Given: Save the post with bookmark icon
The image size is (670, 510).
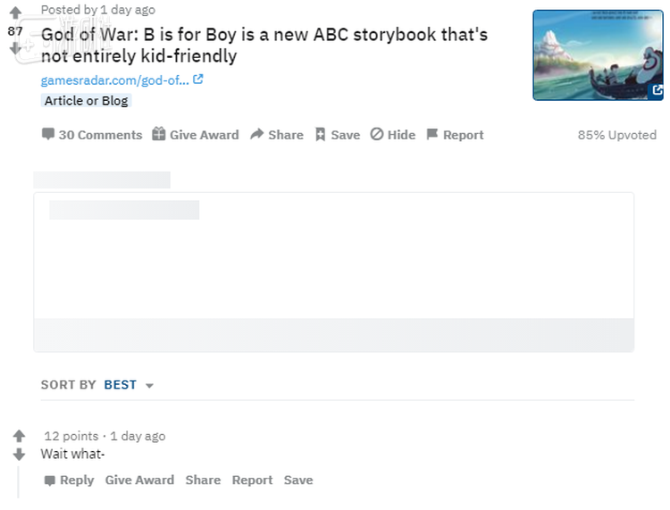Looking at the screenshot, I should pyautogui.click(x=338, y=135).
